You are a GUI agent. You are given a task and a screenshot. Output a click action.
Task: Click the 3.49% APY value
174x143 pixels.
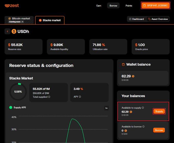pos(78,89)
